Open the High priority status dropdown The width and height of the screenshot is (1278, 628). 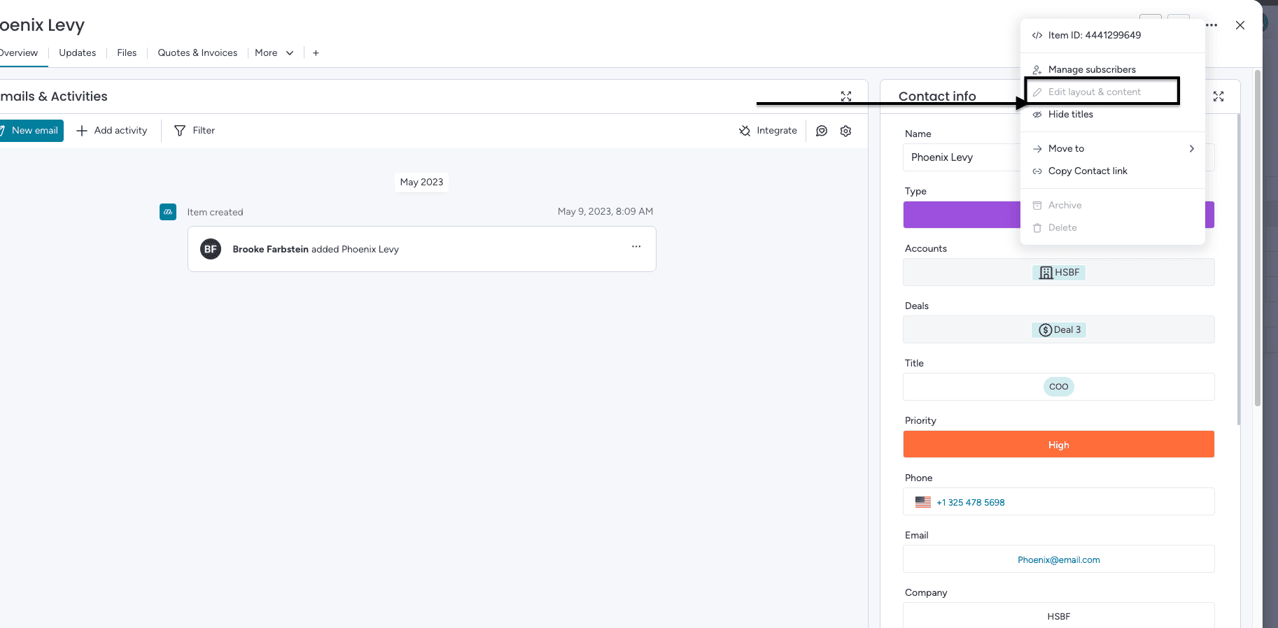(1058, 445)
